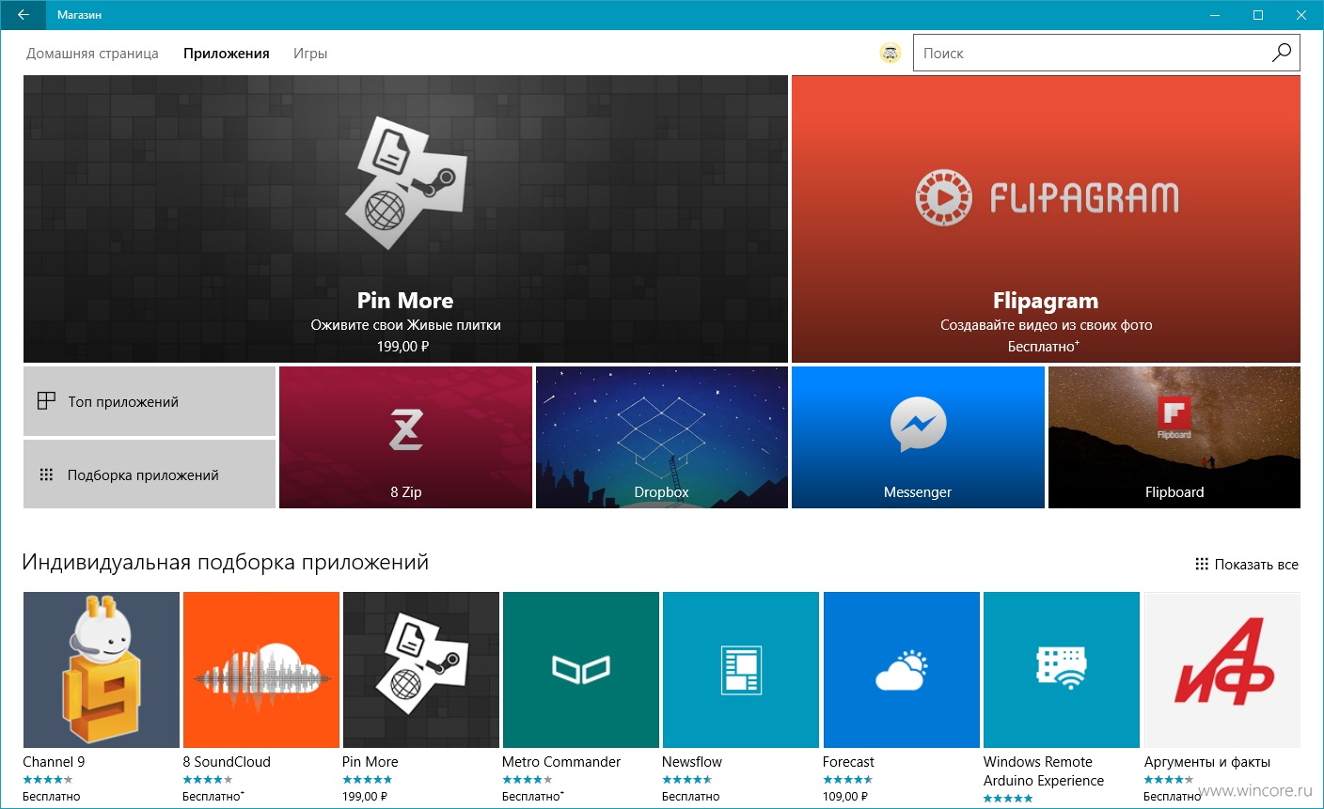Click the Forecast app title
The height and width of the screenshot is (809, 1324).
point(848,762)
